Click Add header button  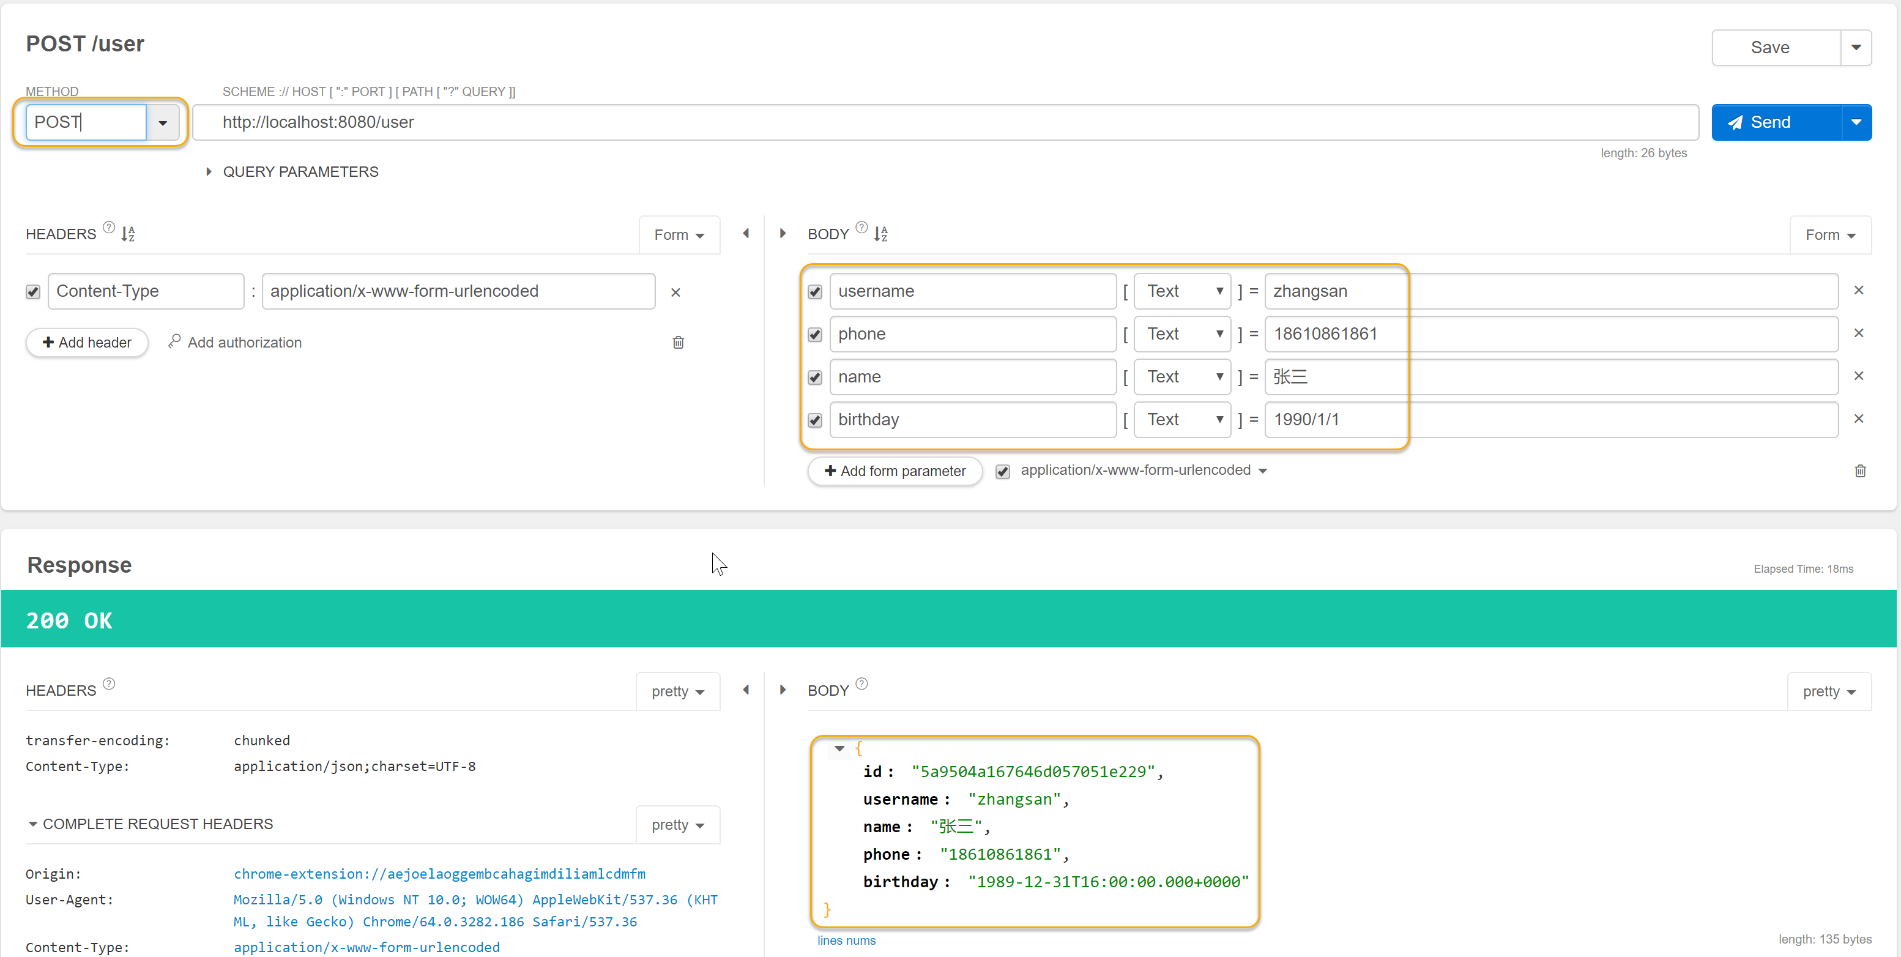click(87, 343)
